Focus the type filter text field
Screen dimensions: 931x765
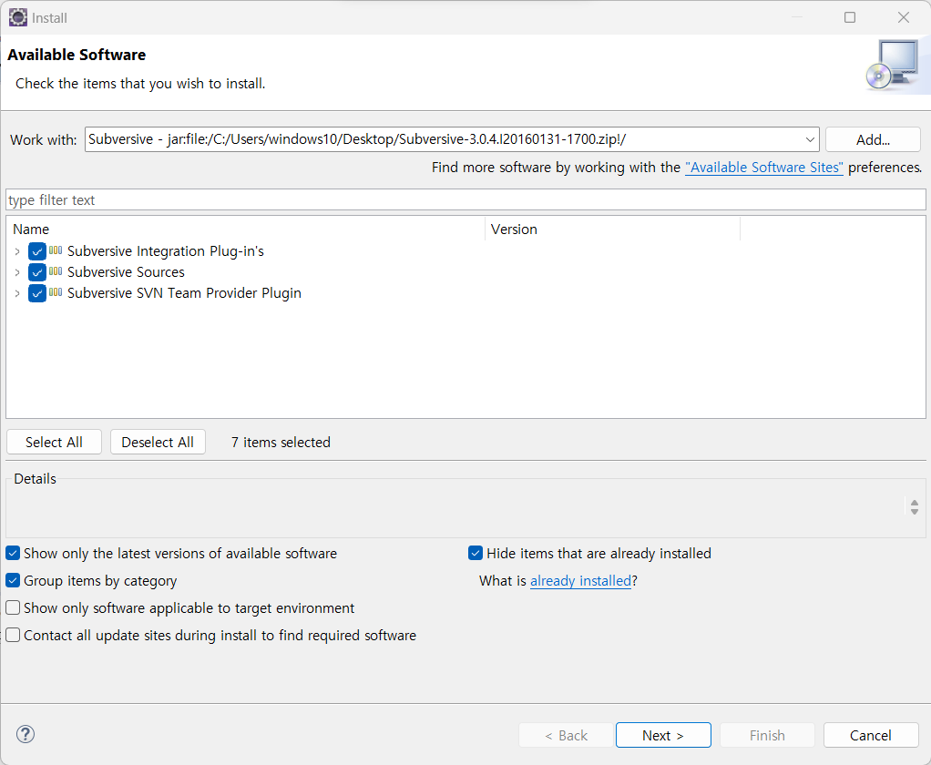(x=465, y=200)
